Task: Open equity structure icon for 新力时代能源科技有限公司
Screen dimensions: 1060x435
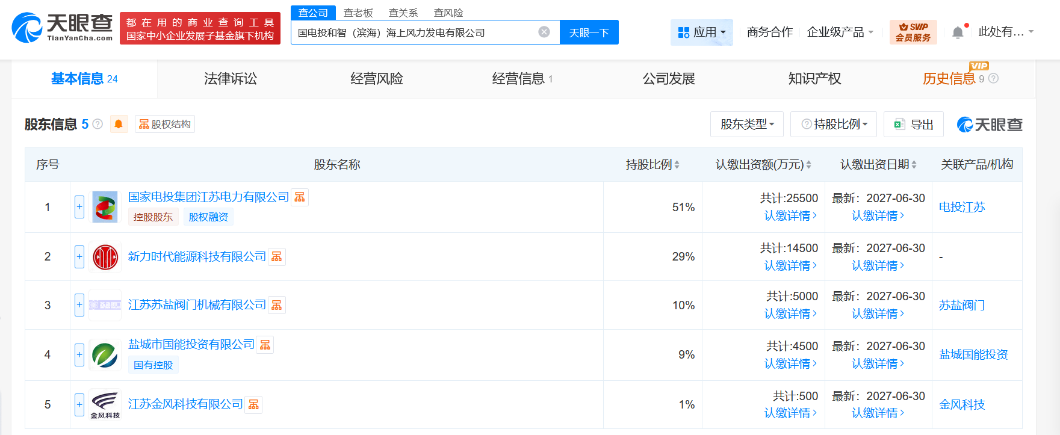Action: click(277, 257)
